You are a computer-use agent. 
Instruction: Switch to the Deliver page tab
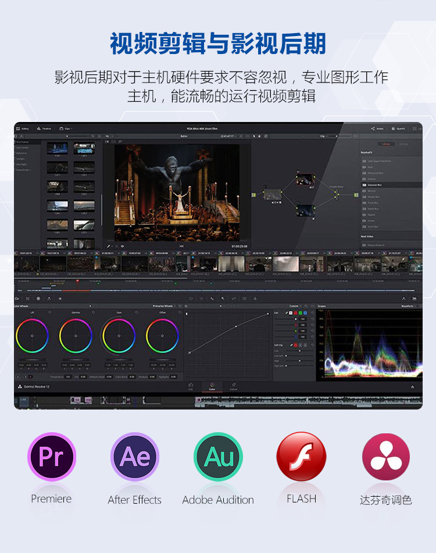coord(234,386)
